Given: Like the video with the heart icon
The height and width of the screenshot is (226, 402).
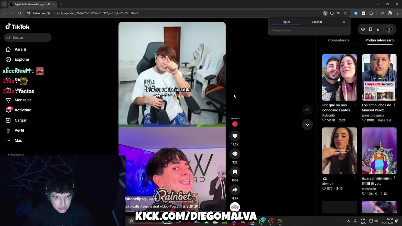Looking at the screenshot, I should pyautogui.click(x=235, y=136).
